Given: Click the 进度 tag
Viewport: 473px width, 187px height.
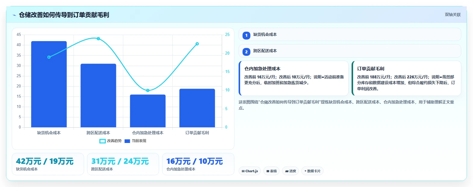Looking at the screenshot, I should pyautogui.click(x=290, y=171).
